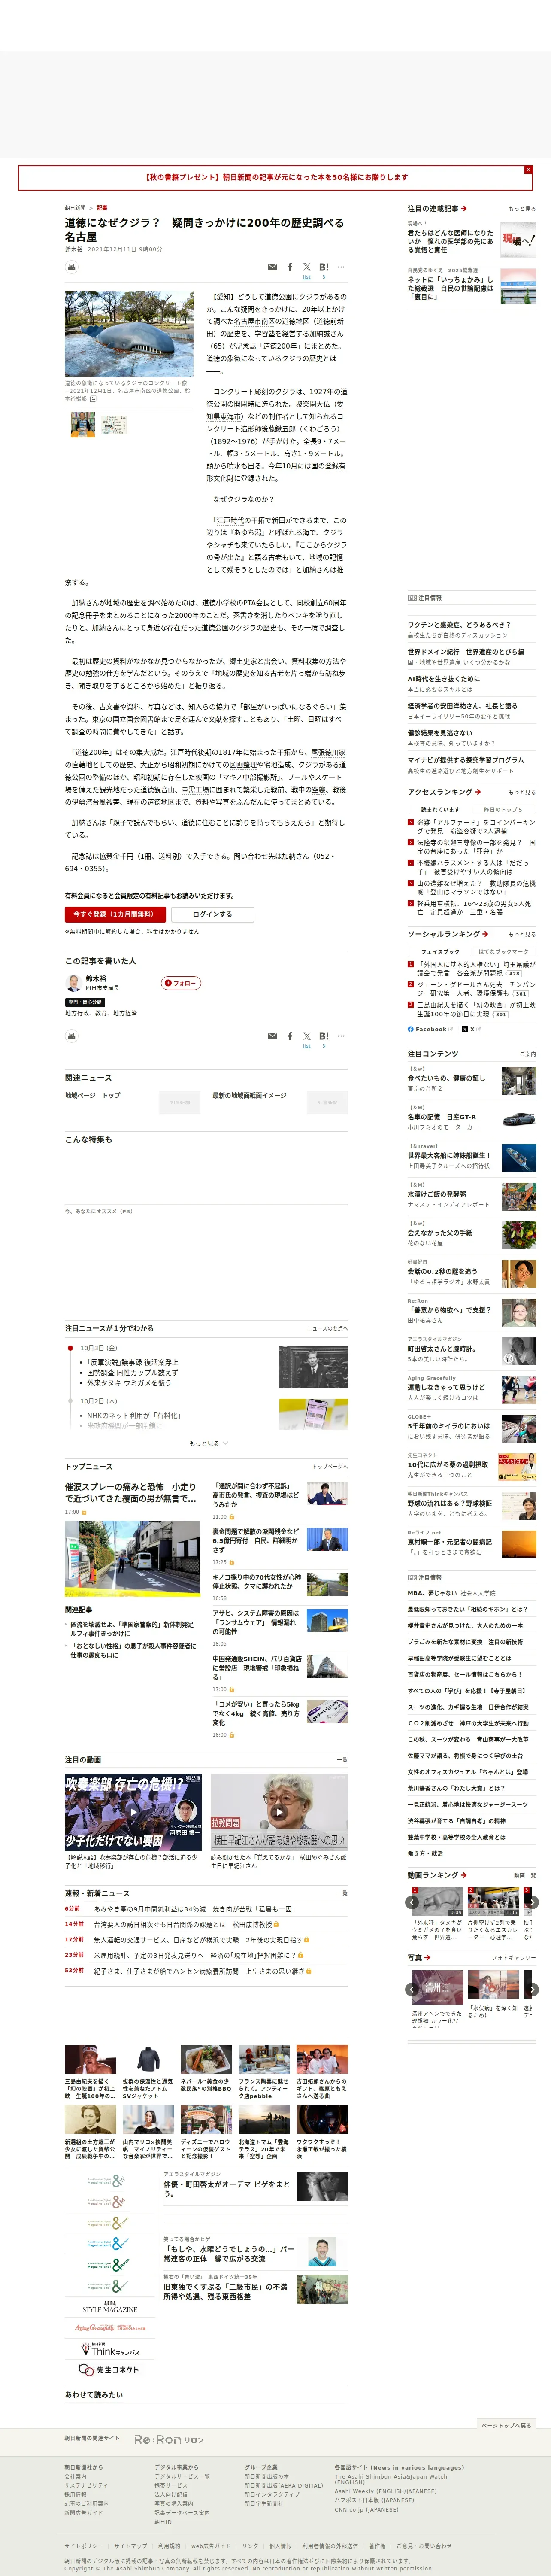Share on X from the bottom share bar
551x2576 pixels.
pyautogui.click(x=306, y=1036)
